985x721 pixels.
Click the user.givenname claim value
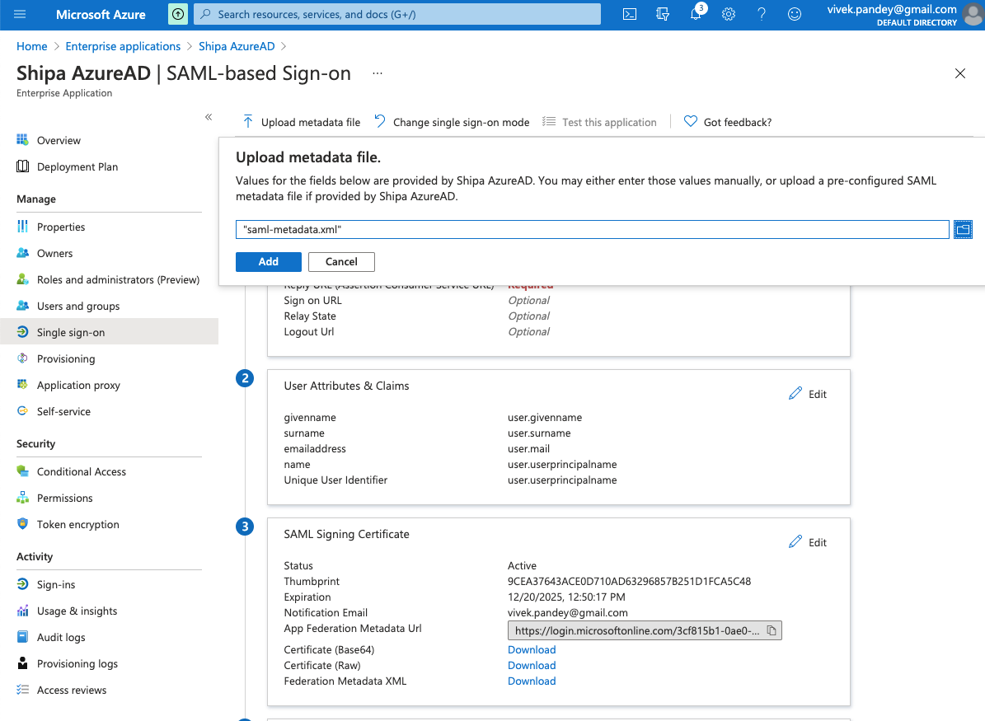(x=545, y=417)
